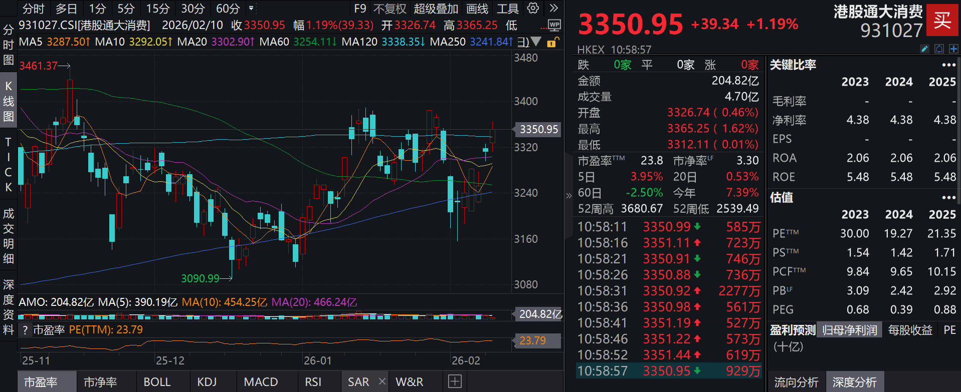Expand more time periods dropdown arrow
961x392 pixels.
(251, 9)
